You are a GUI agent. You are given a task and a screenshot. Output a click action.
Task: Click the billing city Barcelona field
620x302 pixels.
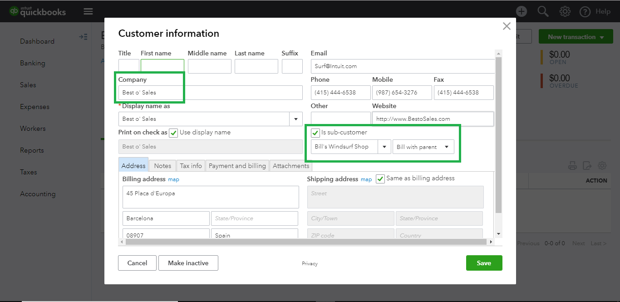(x=166, y=218)
